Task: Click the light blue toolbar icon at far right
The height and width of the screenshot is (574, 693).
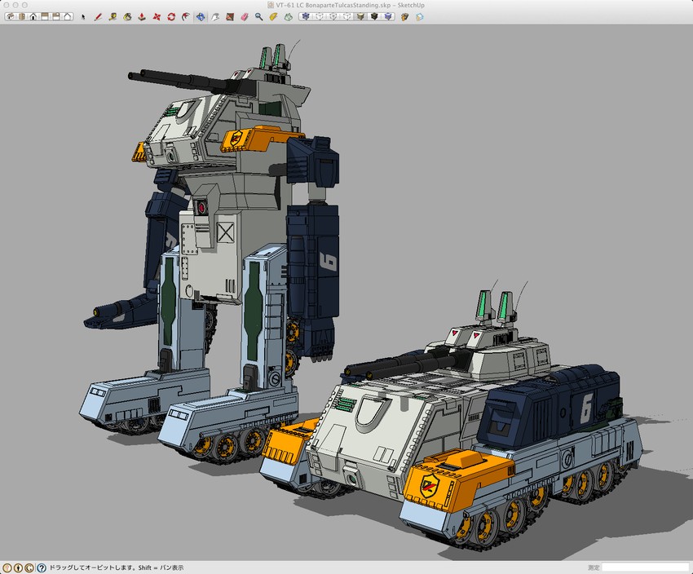Action: (x=419, y=17)
